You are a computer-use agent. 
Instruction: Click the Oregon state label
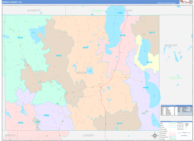click(97, 11)
